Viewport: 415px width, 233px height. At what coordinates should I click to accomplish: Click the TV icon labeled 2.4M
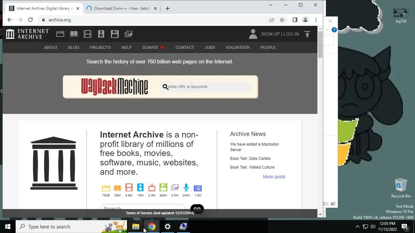(x=152, y=188)
